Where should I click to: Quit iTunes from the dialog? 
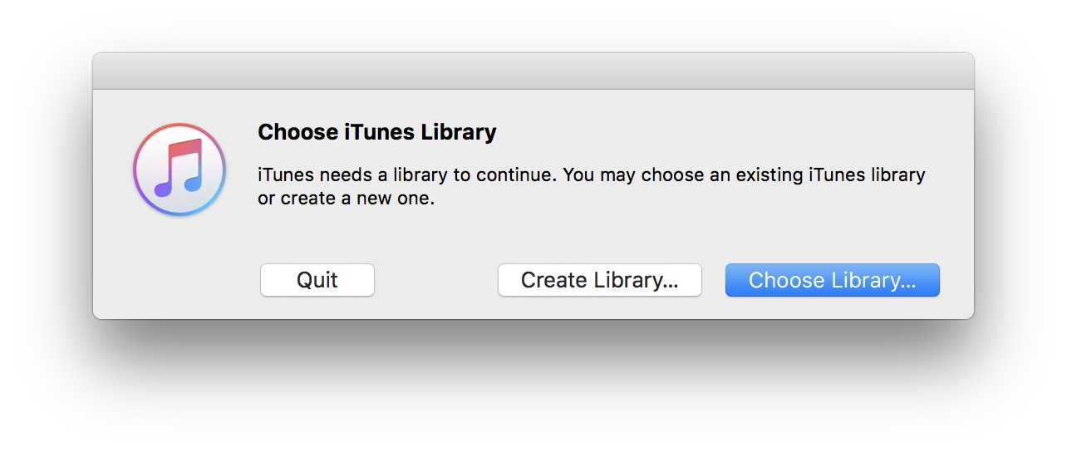click(317, 280)
